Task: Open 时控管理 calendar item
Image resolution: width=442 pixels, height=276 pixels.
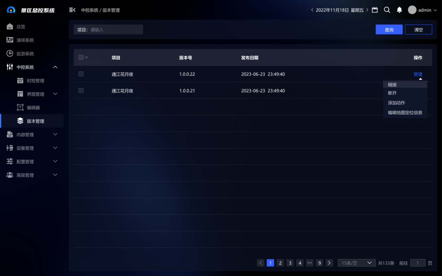Action: [x=35, y=81]
